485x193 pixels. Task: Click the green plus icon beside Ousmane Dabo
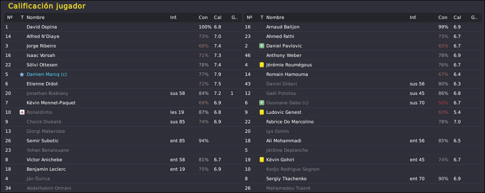click(262, 103)
